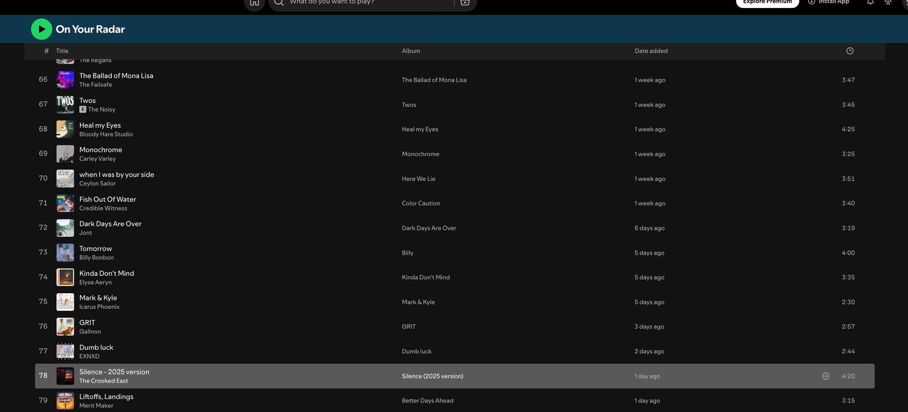Open the Browse icon in search bar
This screenshot has height=412, width=908.
tap(465, 3)
